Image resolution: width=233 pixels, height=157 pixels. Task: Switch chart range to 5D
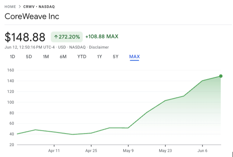coord(29,57)
